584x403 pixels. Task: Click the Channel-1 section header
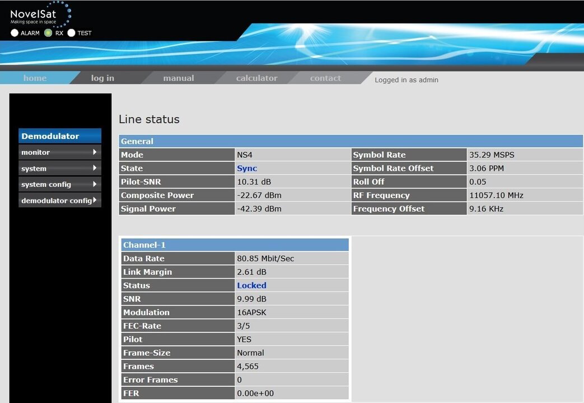(235, 245)
